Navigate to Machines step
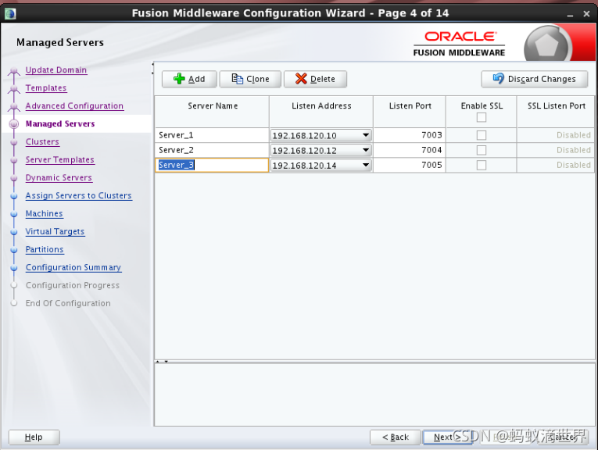Screen dimensions: 598x450 point(45,213)
